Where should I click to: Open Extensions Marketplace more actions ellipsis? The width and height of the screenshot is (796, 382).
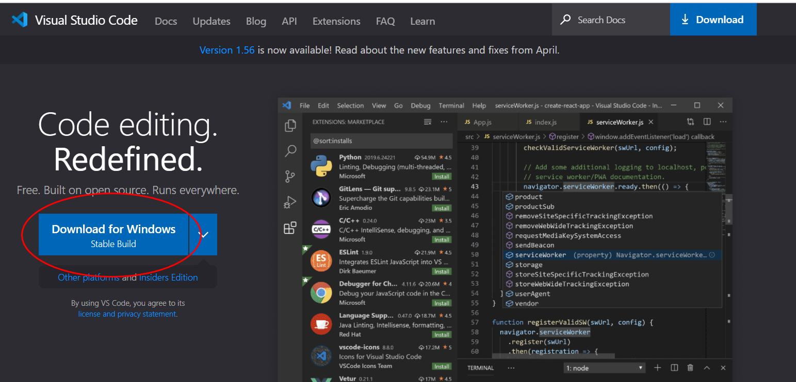pos(444,122)
